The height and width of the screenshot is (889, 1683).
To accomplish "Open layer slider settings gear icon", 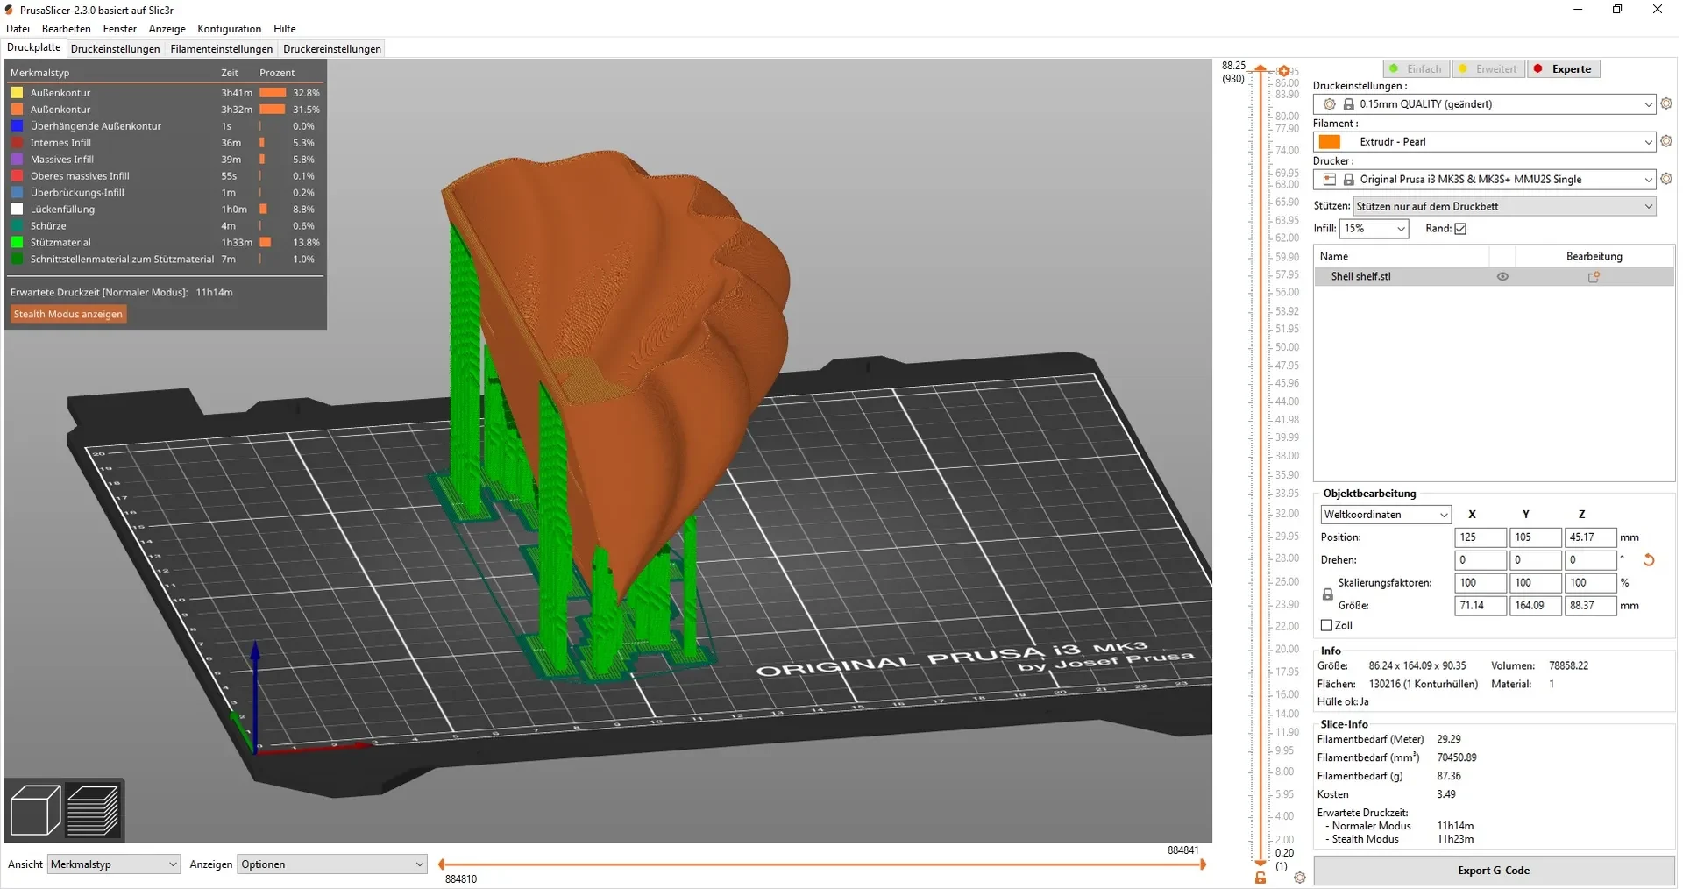I will [x=1300, y=878].
